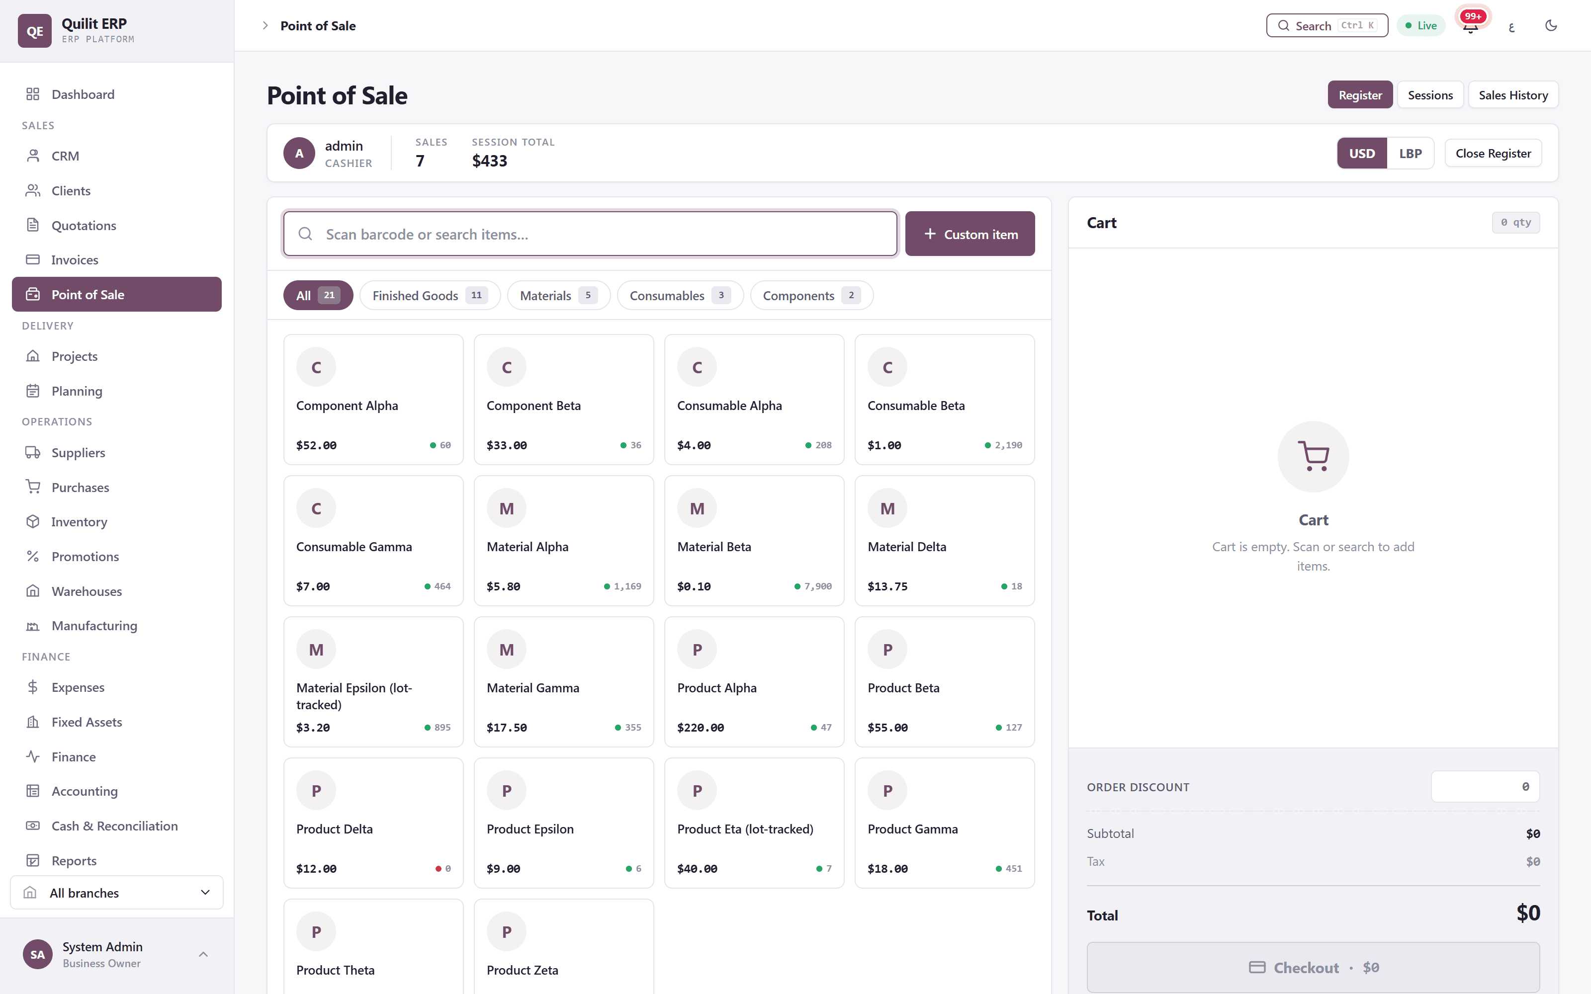Open the Purchases cart icon

click(x=33, y=487)
